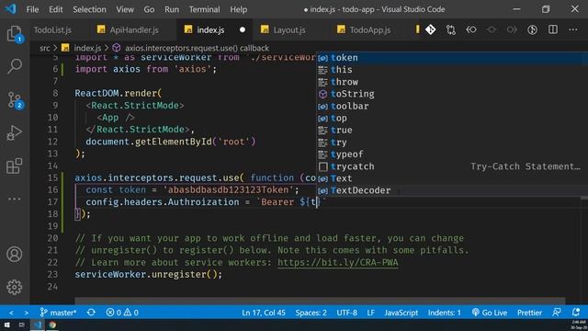The image size is (588, 331).
Task: Click Prettier in status bar
Action: [x=529, y=313]
